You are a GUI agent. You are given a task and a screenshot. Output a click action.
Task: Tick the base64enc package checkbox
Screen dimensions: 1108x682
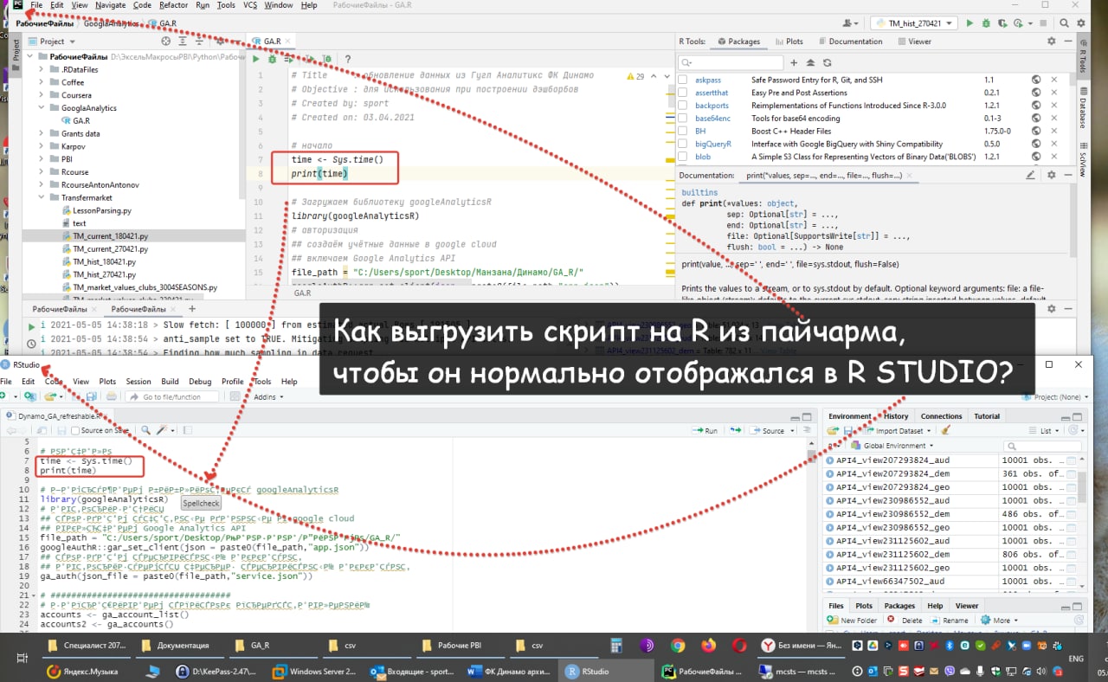pyautogui.click(x=683, y=119)
